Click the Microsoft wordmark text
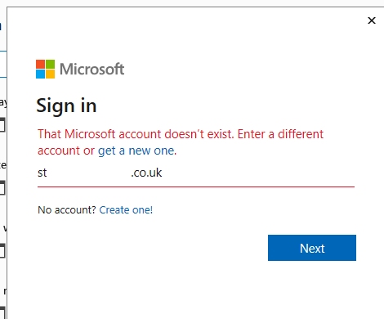This screenshot has width=384, height=319. (92, 69)
